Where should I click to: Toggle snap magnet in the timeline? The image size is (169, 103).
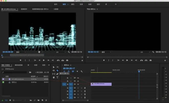pyautogui.click(x=69, y=71)
